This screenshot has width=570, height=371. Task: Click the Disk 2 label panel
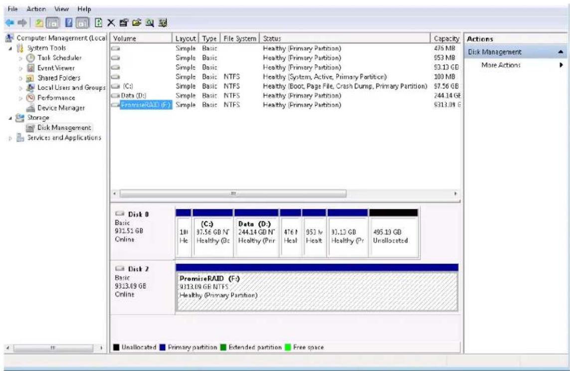coord(143,288)
